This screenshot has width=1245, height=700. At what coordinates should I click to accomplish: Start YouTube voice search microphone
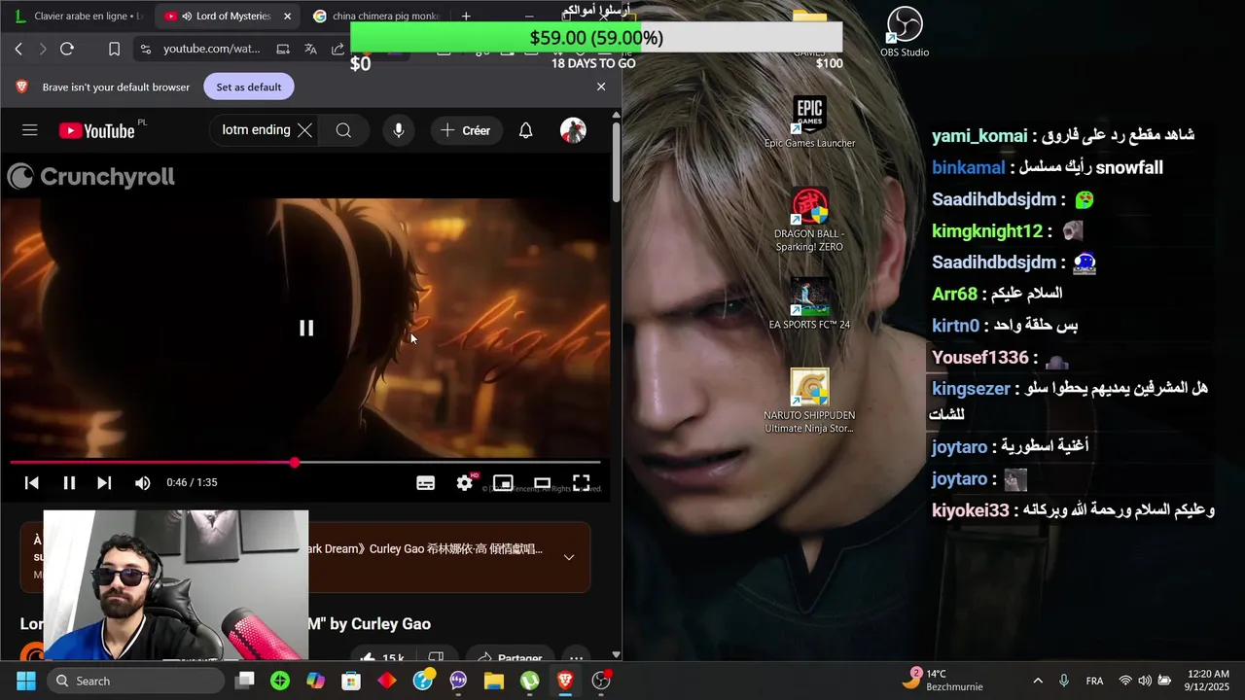click(398, 130)
